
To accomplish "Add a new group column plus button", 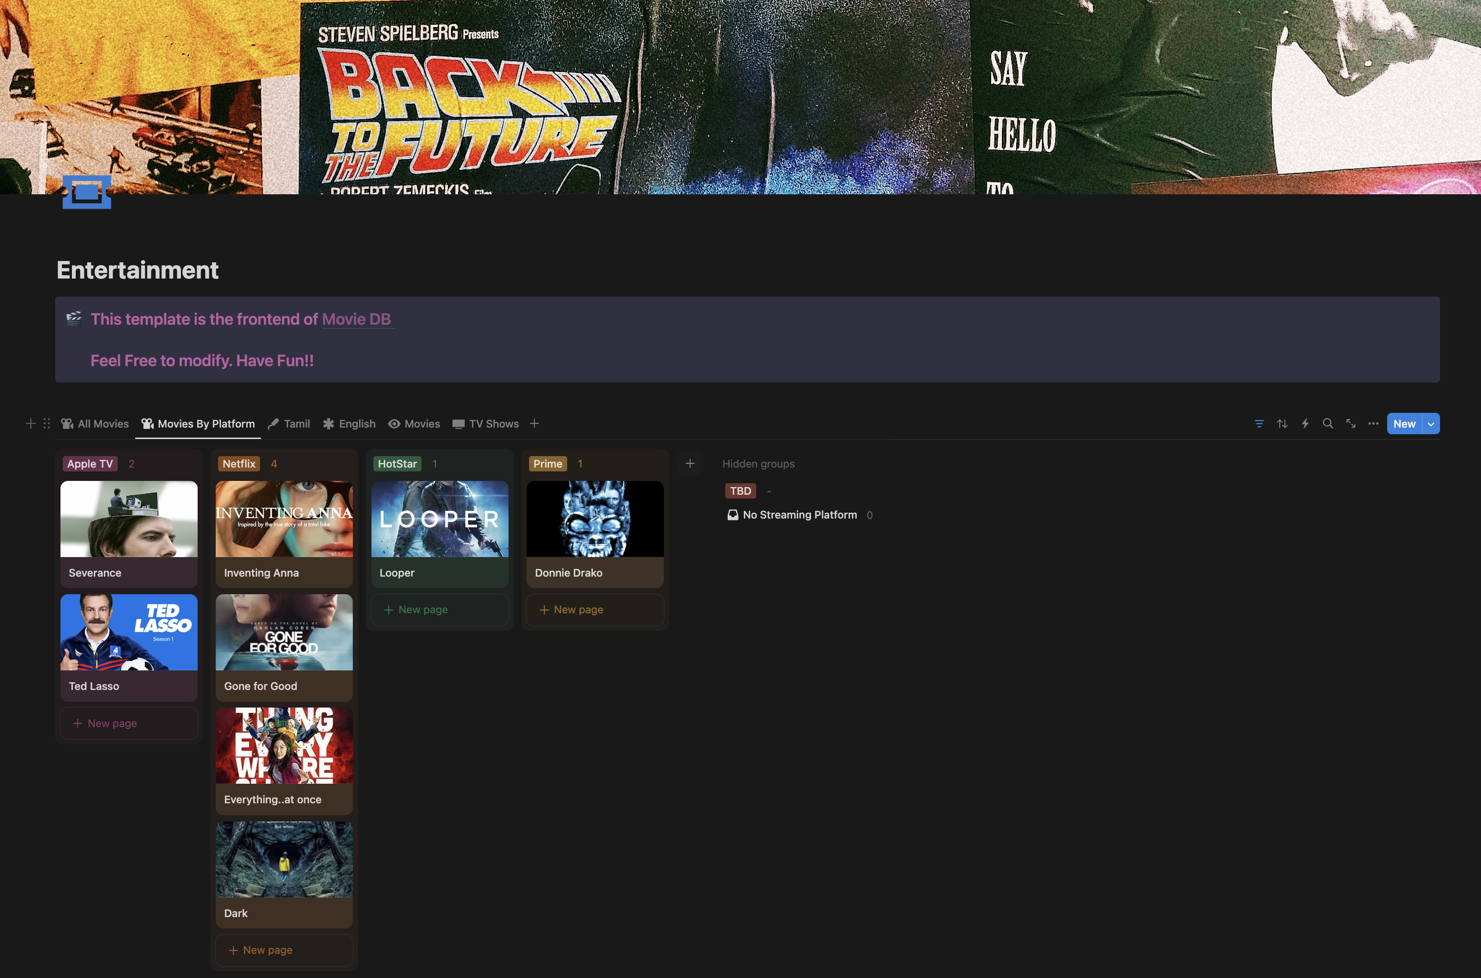I will point(690,463).
